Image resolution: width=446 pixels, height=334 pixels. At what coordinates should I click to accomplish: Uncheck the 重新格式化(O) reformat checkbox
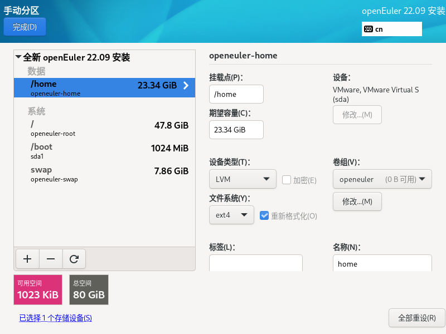(264, 215)
